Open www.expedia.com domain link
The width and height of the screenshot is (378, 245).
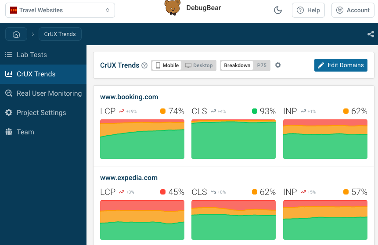point(129,178)
